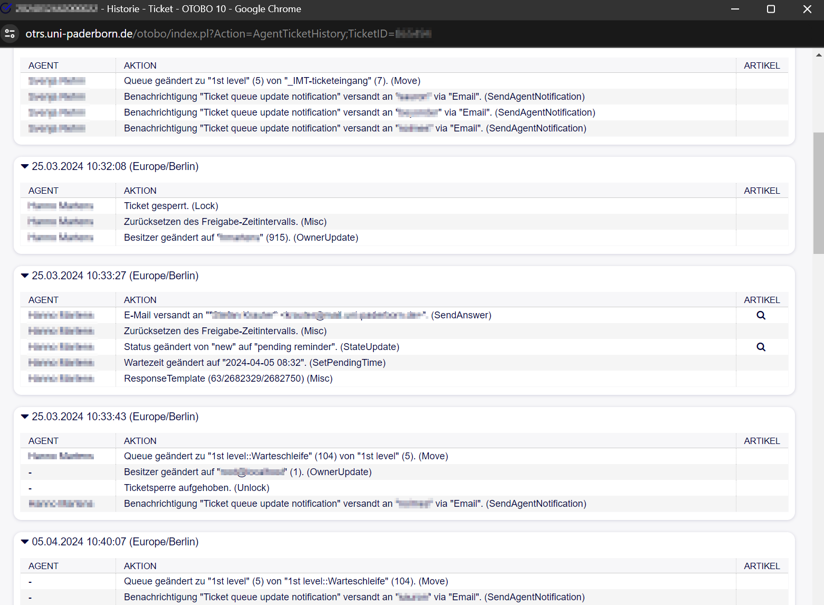This screenshot has height=605, width=824.
Task: Select 'E-Mail versandt an' SendAnswer text
Action: 308,315
